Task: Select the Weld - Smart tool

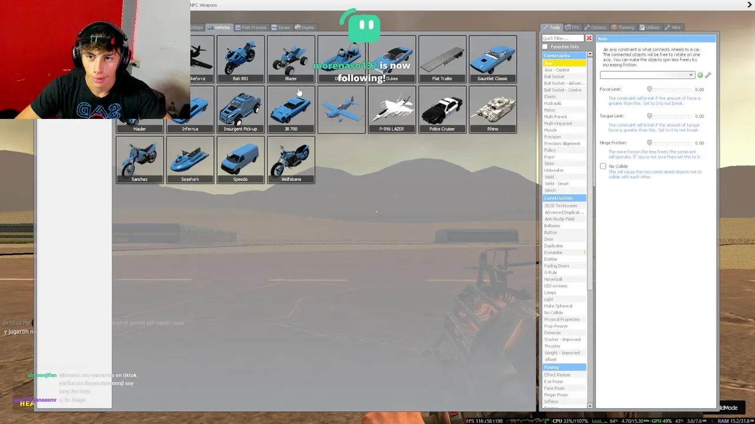Action: coord(564,184)
